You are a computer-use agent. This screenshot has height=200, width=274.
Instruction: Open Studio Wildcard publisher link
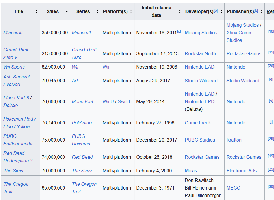243,81
